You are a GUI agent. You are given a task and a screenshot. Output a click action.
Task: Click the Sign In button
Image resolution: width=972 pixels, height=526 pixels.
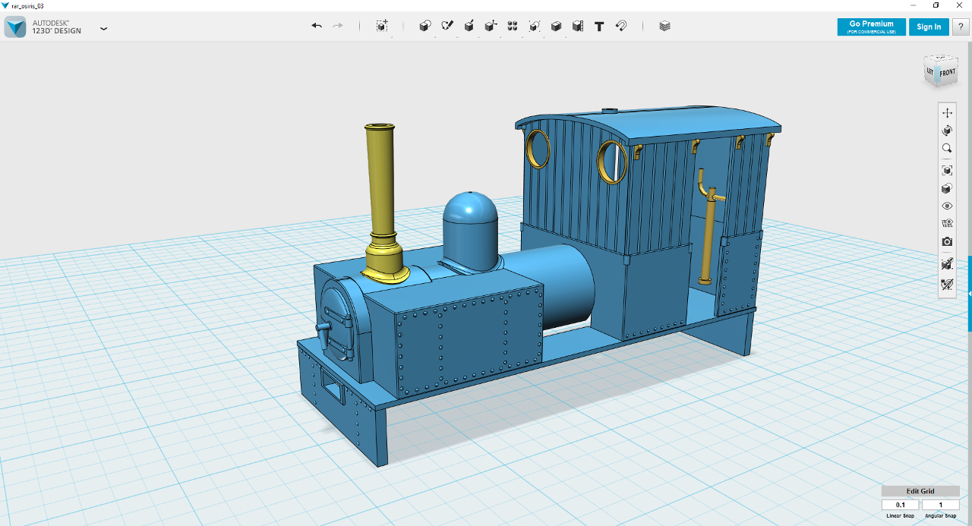coord(929,27)
